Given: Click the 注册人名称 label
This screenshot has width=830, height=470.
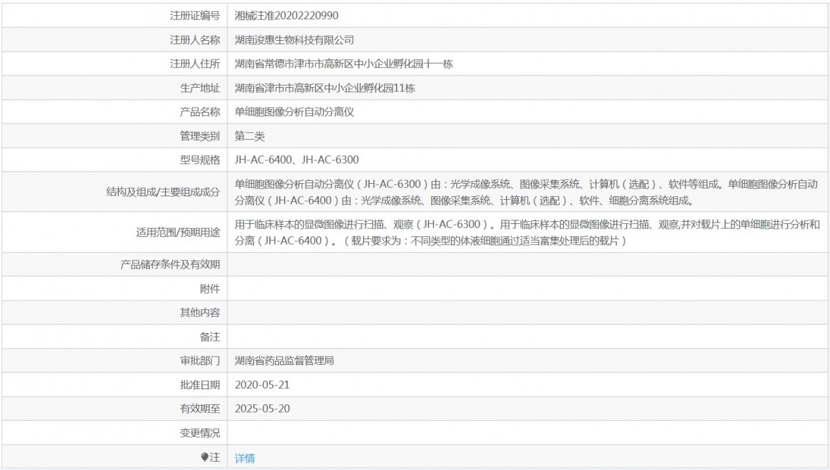Looking at the screenshot, I should 195,39.
